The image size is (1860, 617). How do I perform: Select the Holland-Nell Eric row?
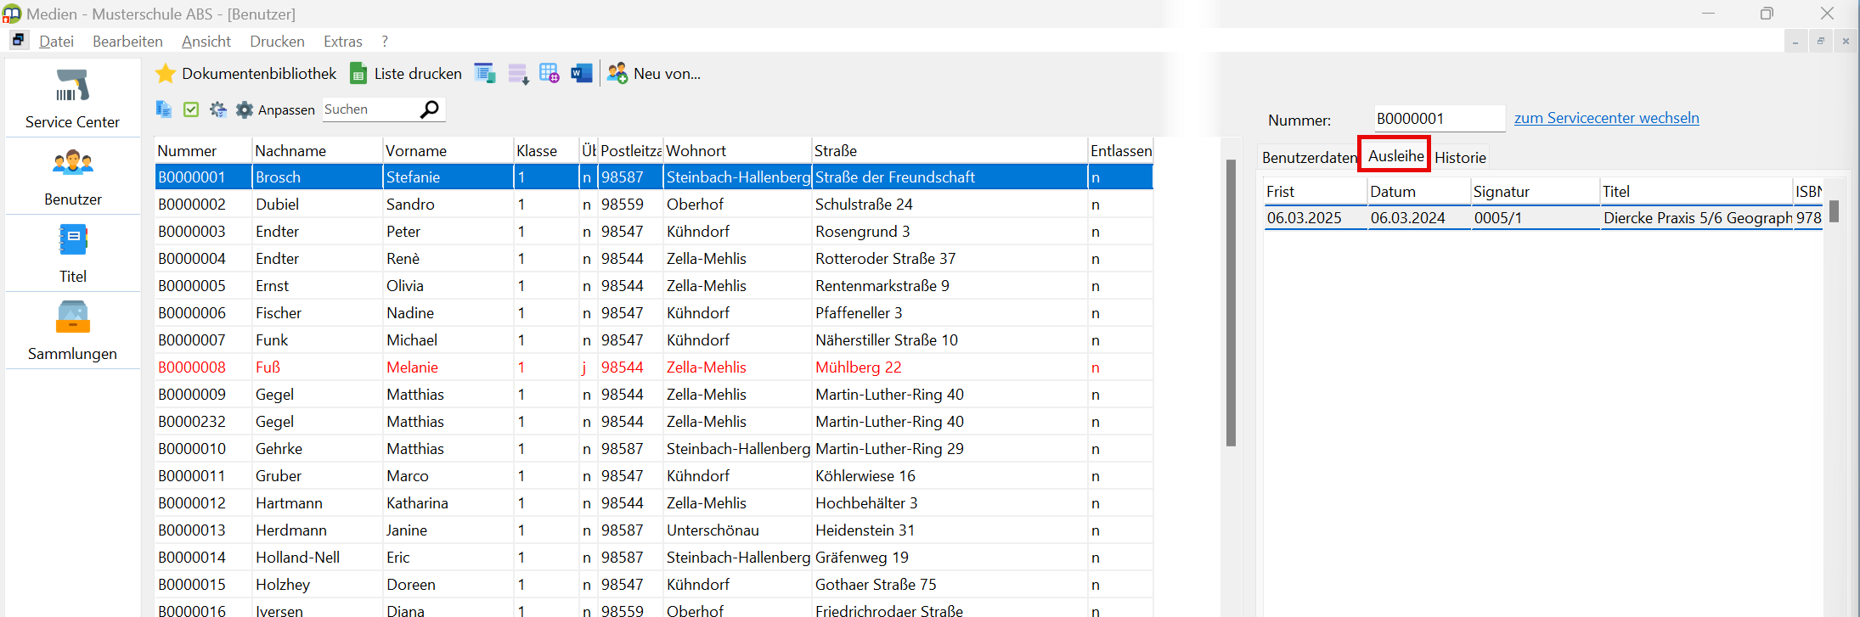[654, 558]
